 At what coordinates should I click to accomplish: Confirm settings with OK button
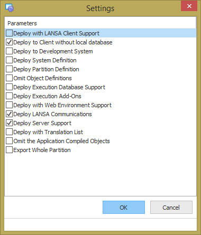[124, 208]
